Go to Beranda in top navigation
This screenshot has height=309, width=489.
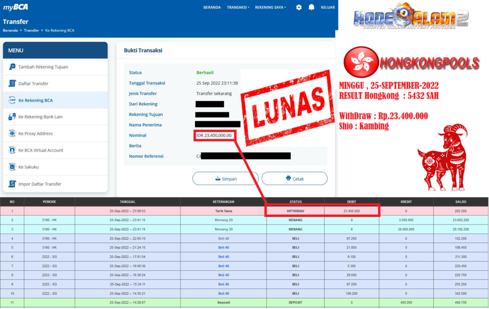tap(212, 7)
